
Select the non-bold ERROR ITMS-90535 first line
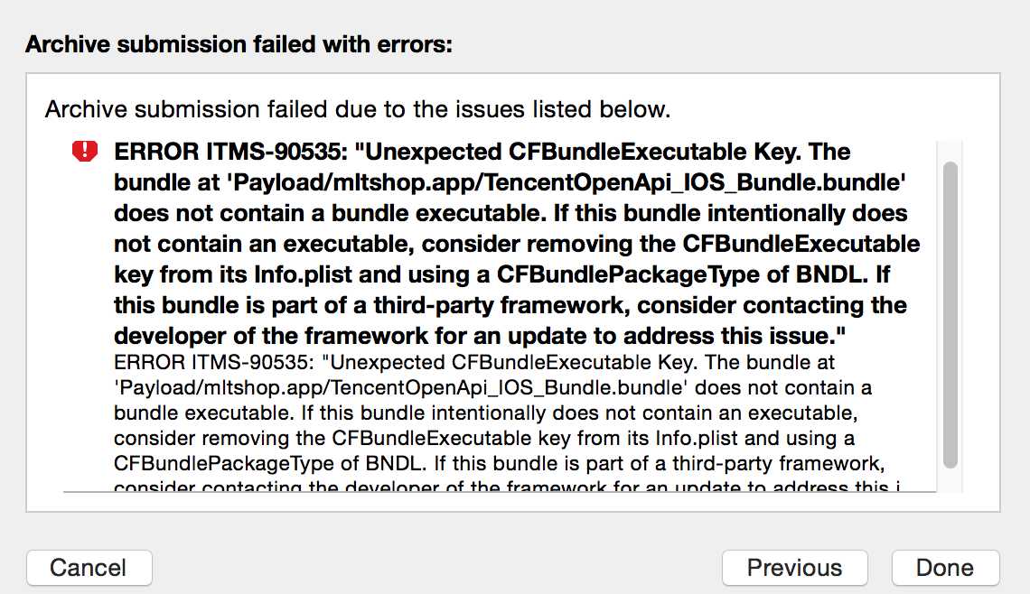[474, 362]
